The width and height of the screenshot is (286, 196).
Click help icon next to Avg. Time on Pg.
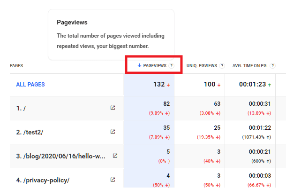[271, 66]
